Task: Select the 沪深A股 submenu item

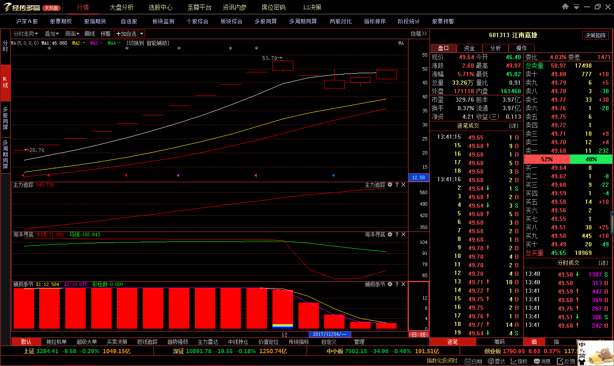Action: coord(27,21)
